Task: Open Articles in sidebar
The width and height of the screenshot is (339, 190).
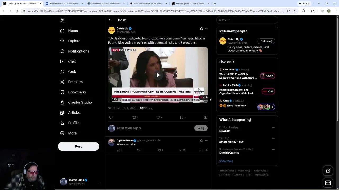Action: click(70, 112)
